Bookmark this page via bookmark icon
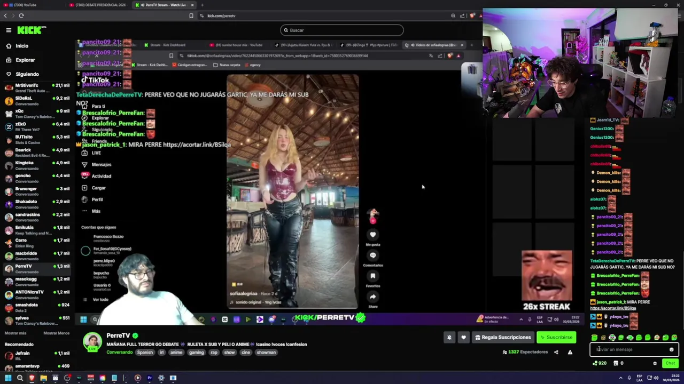This screenshot has width=684, height=384. [x=191, y=15]
